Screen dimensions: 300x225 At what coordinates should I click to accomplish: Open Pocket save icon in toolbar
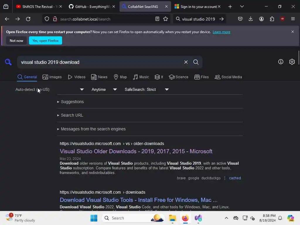240,19
